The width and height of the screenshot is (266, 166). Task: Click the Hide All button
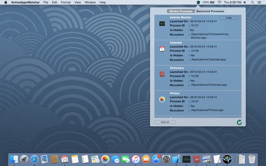pyautogui.click(x=165, y=122)
